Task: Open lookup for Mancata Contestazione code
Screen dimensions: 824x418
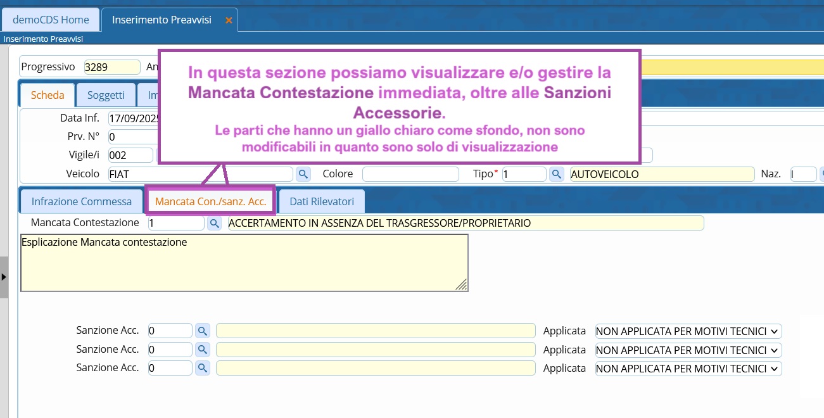Action: [x=215, y=223]
